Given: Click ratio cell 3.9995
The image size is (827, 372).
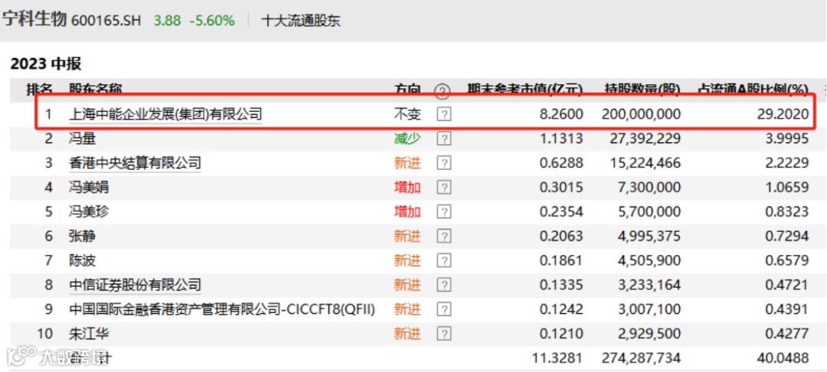Looking at the screenshot, I should pos(786,139).
